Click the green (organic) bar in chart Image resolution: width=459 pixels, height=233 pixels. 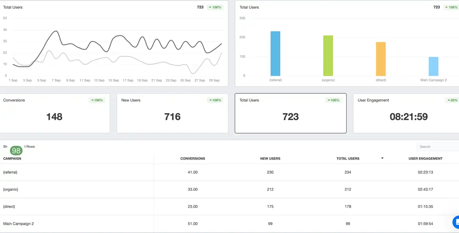click(x=328, y=56)
